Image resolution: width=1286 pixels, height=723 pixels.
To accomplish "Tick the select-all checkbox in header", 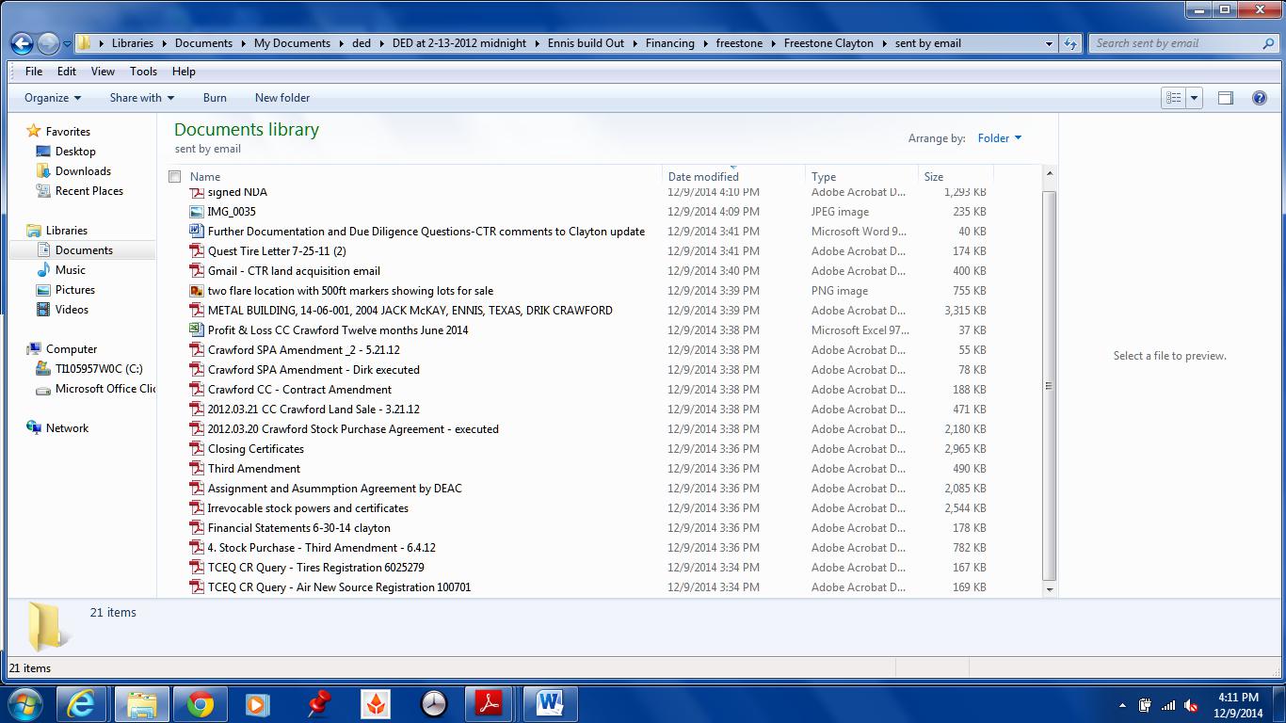I will click(174, 177).
